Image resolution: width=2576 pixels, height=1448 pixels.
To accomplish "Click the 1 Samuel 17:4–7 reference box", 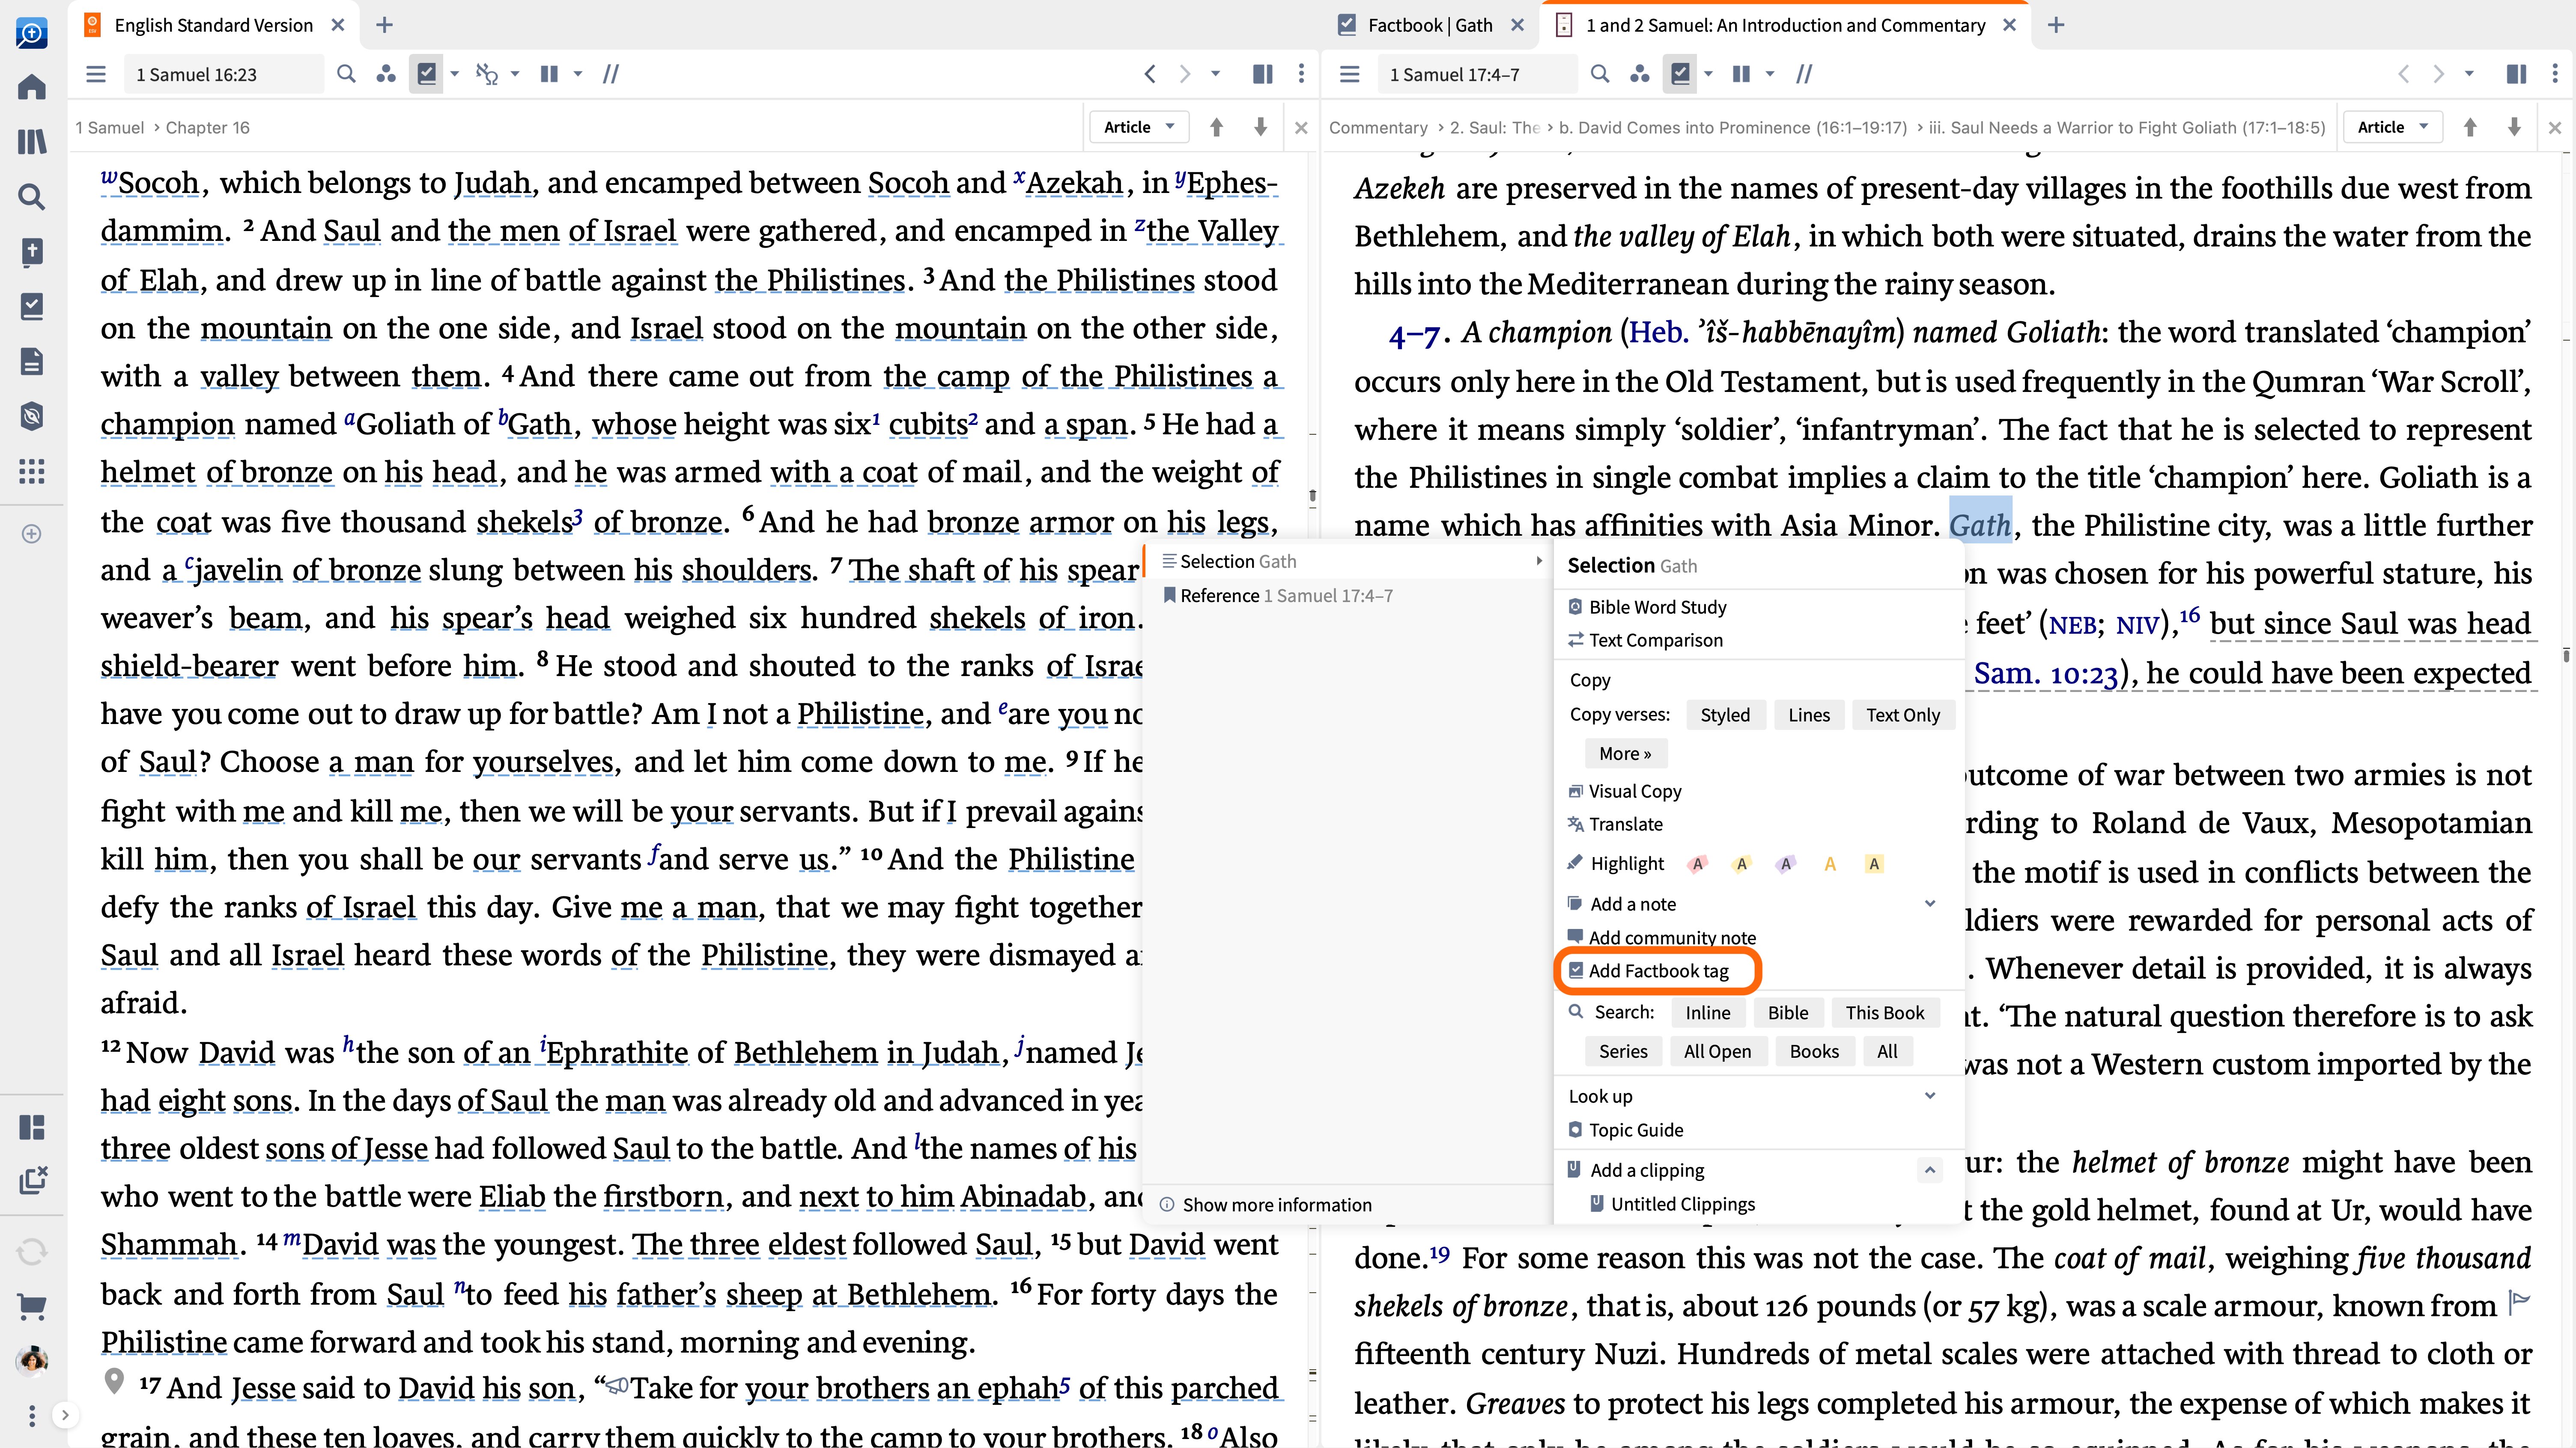I will (x=1477, y=74).
